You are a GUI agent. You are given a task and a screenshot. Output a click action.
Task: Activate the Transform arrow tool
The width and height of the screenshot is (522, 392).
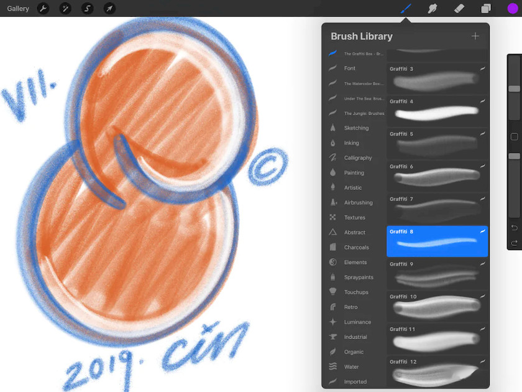pyautogui.click(x=109, y=9)
